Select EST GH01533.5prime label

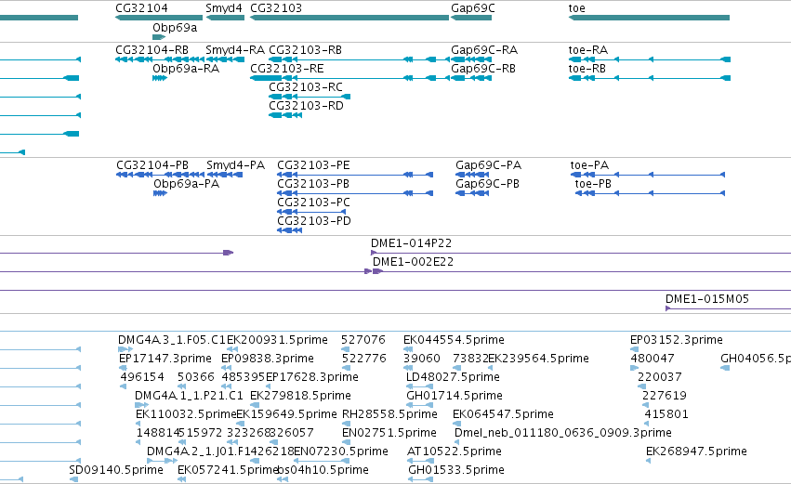[x=456, y=470]
